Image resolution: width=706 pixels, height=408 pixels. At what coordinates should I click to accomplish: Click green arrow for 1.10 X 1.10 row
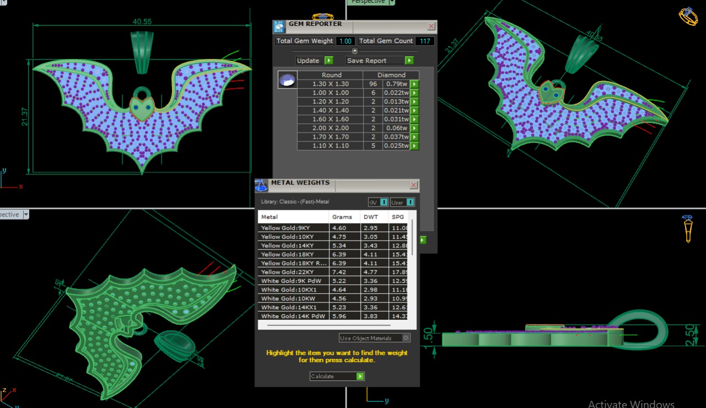[414, 146]
